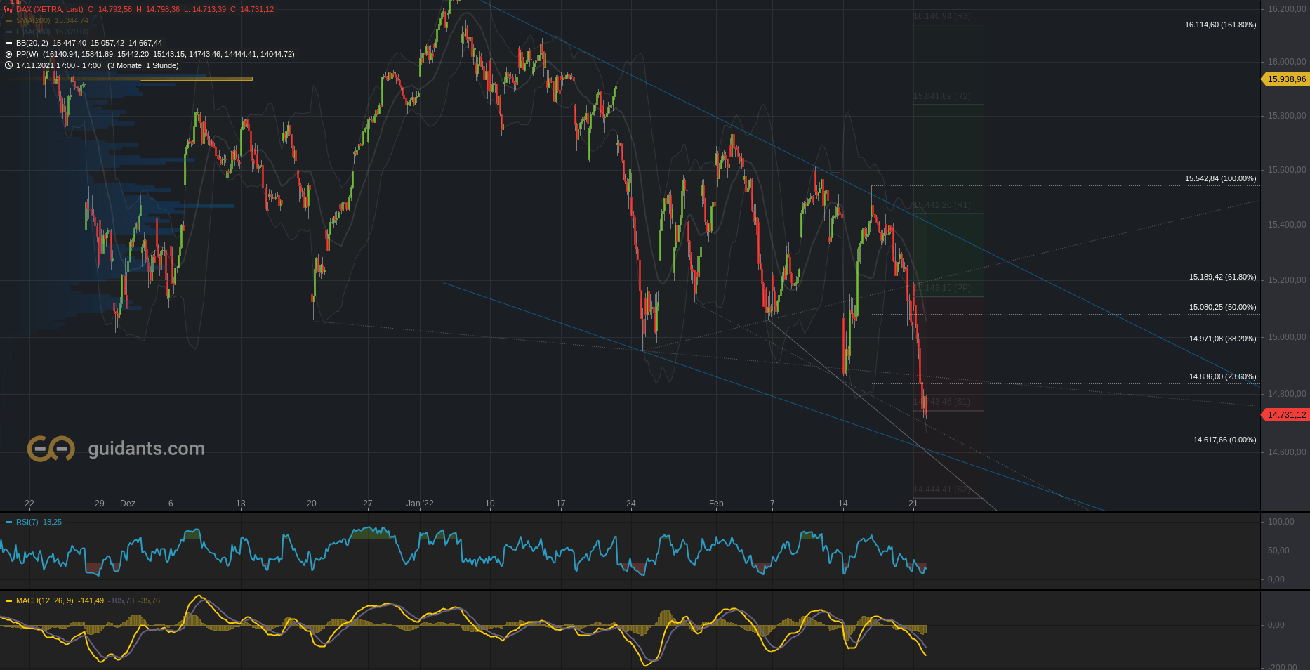Click the 14.971,08 (38.20%) Fibonacci label
Screen dimensions: 1310x670
(1222, 339)
